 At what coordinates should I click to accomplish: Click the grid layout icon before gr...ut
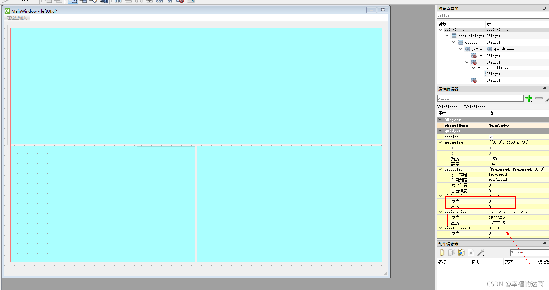click(x=467, y=49)
